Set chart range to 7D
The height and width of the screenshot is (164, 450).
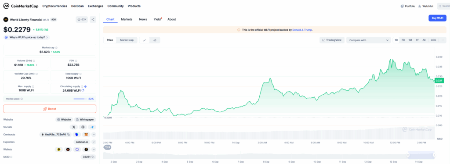coord(403,40)
